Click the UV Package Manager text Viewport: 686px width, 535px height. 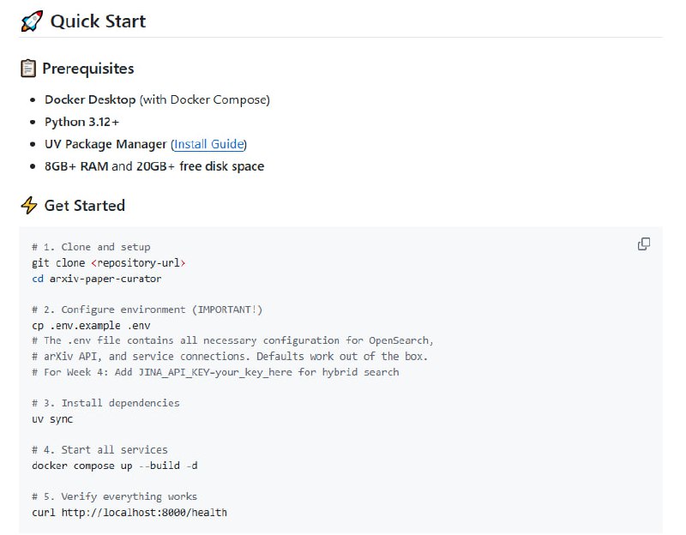(x=105, y=144)
